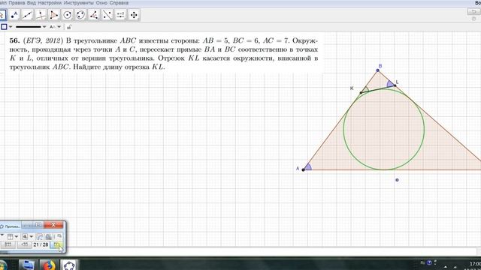This screenshot has width=481, height=270.
Task: Click point L on segment KL
Action: (395, 85)
